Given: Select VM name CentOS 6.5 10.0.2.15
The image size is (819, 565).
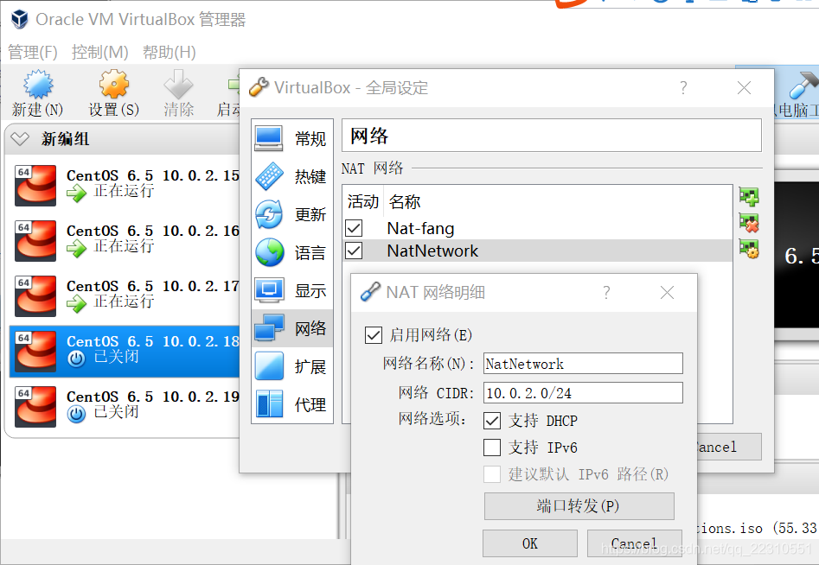Looking at the screenshot, I should [x=153, y=176].
